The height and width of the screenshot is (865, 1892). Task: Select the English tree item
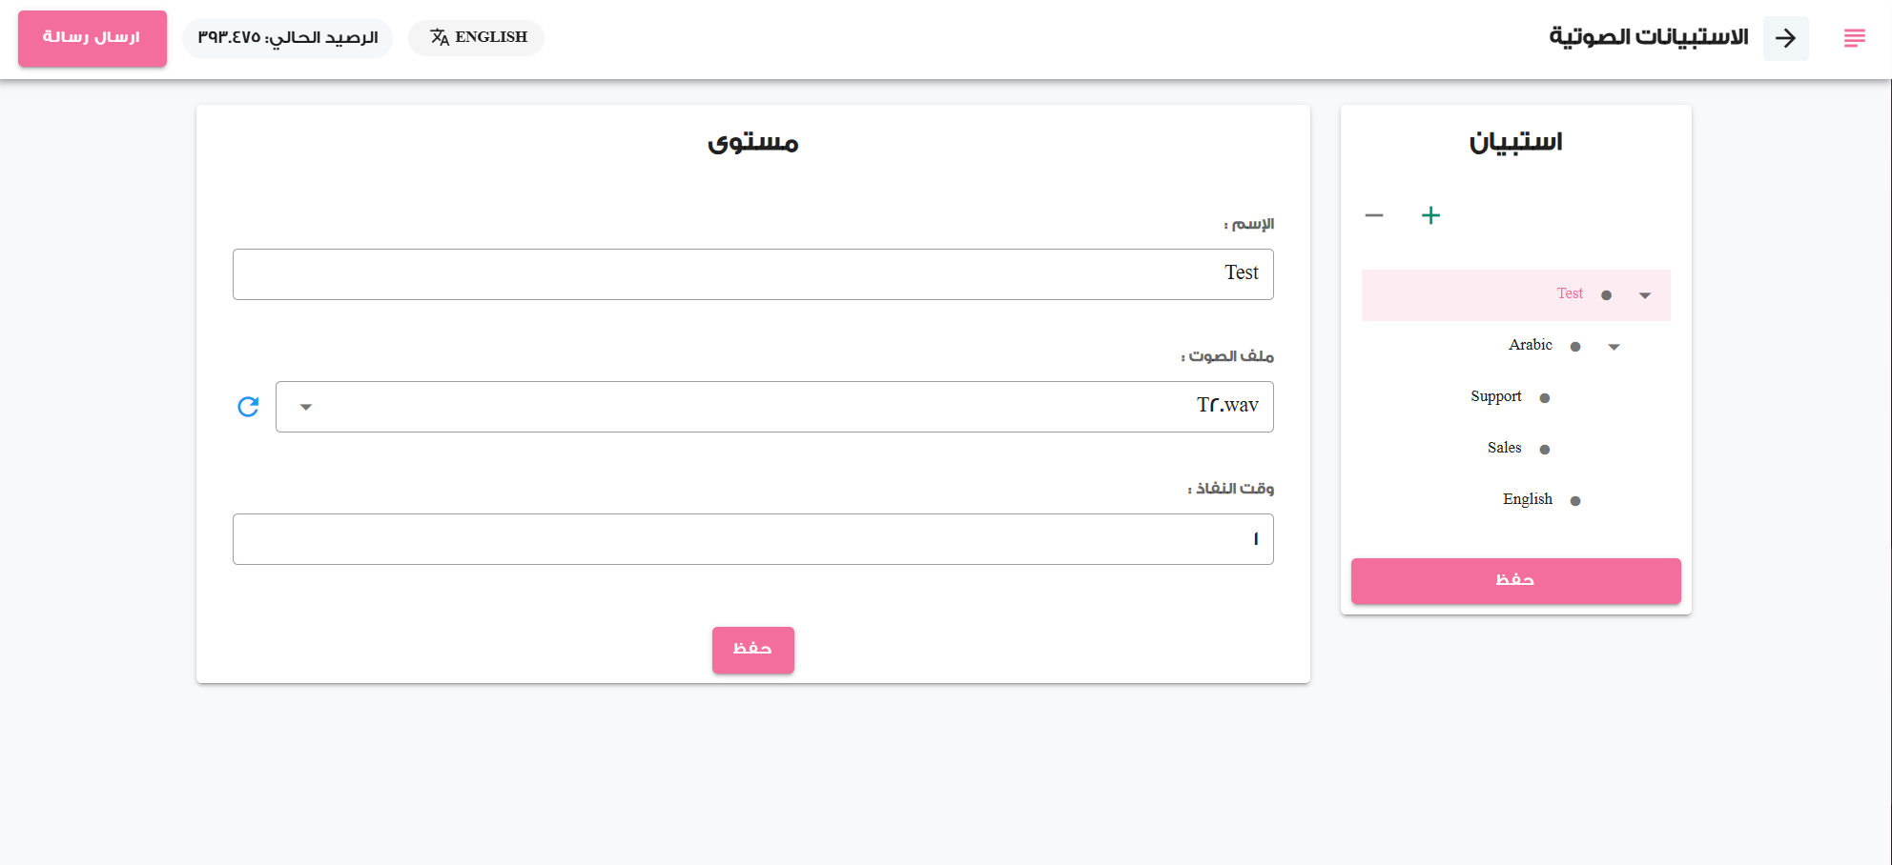(1528, 499)
